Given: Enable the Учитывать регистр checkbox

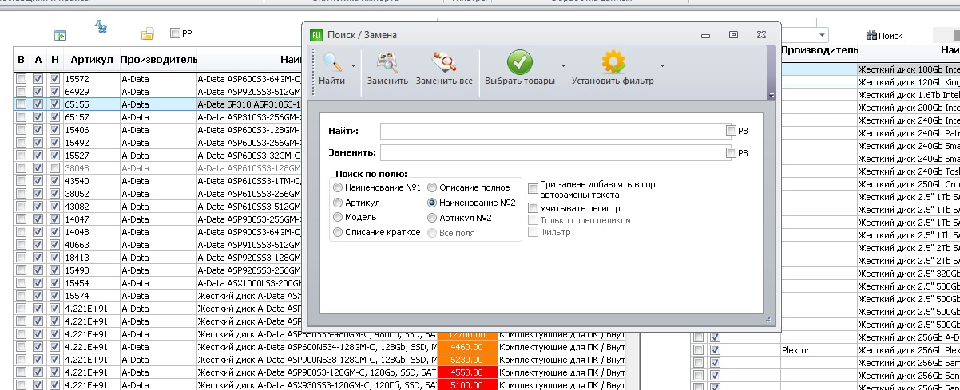Looking at the screenshot, I should (x=533, y=208).
